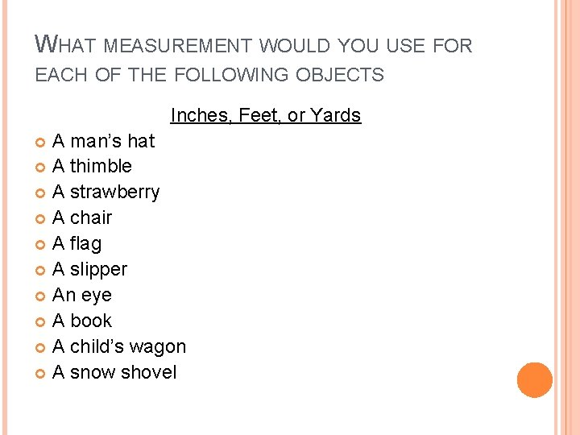Screen dimensions: 580x435
Task: Click the bullet beside A book
Action: click(40, 321)
